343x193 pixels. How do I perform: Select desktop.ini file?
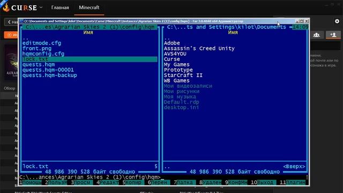point(181,107)
